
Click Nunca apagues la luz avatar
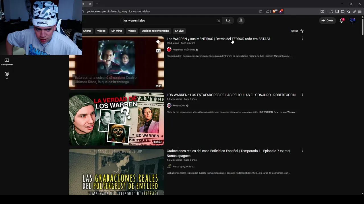pyautogui.click(x=169, y=167)
